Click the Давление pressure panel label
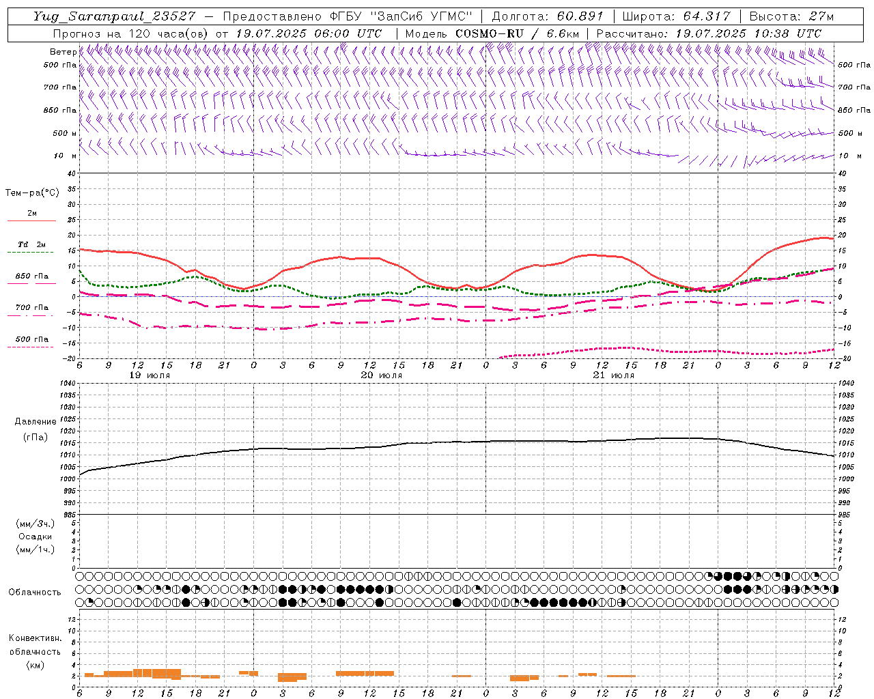 (x=36, y=422)
